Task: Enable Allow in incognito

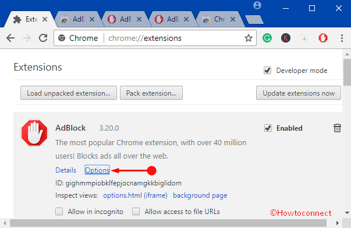Action: click(59, 212)
